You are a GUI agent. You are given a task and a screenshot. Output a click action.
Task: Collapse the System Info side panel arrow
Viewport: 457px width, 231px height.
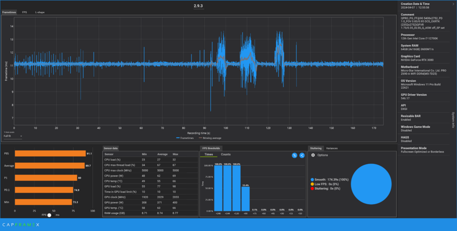(452, 4)
